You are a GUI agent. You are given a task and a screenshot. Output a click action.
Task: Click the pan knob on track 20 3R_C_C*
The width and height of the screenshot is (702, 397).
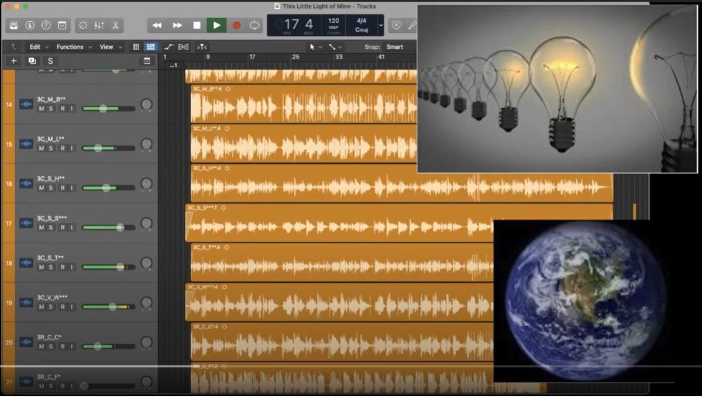146,342
